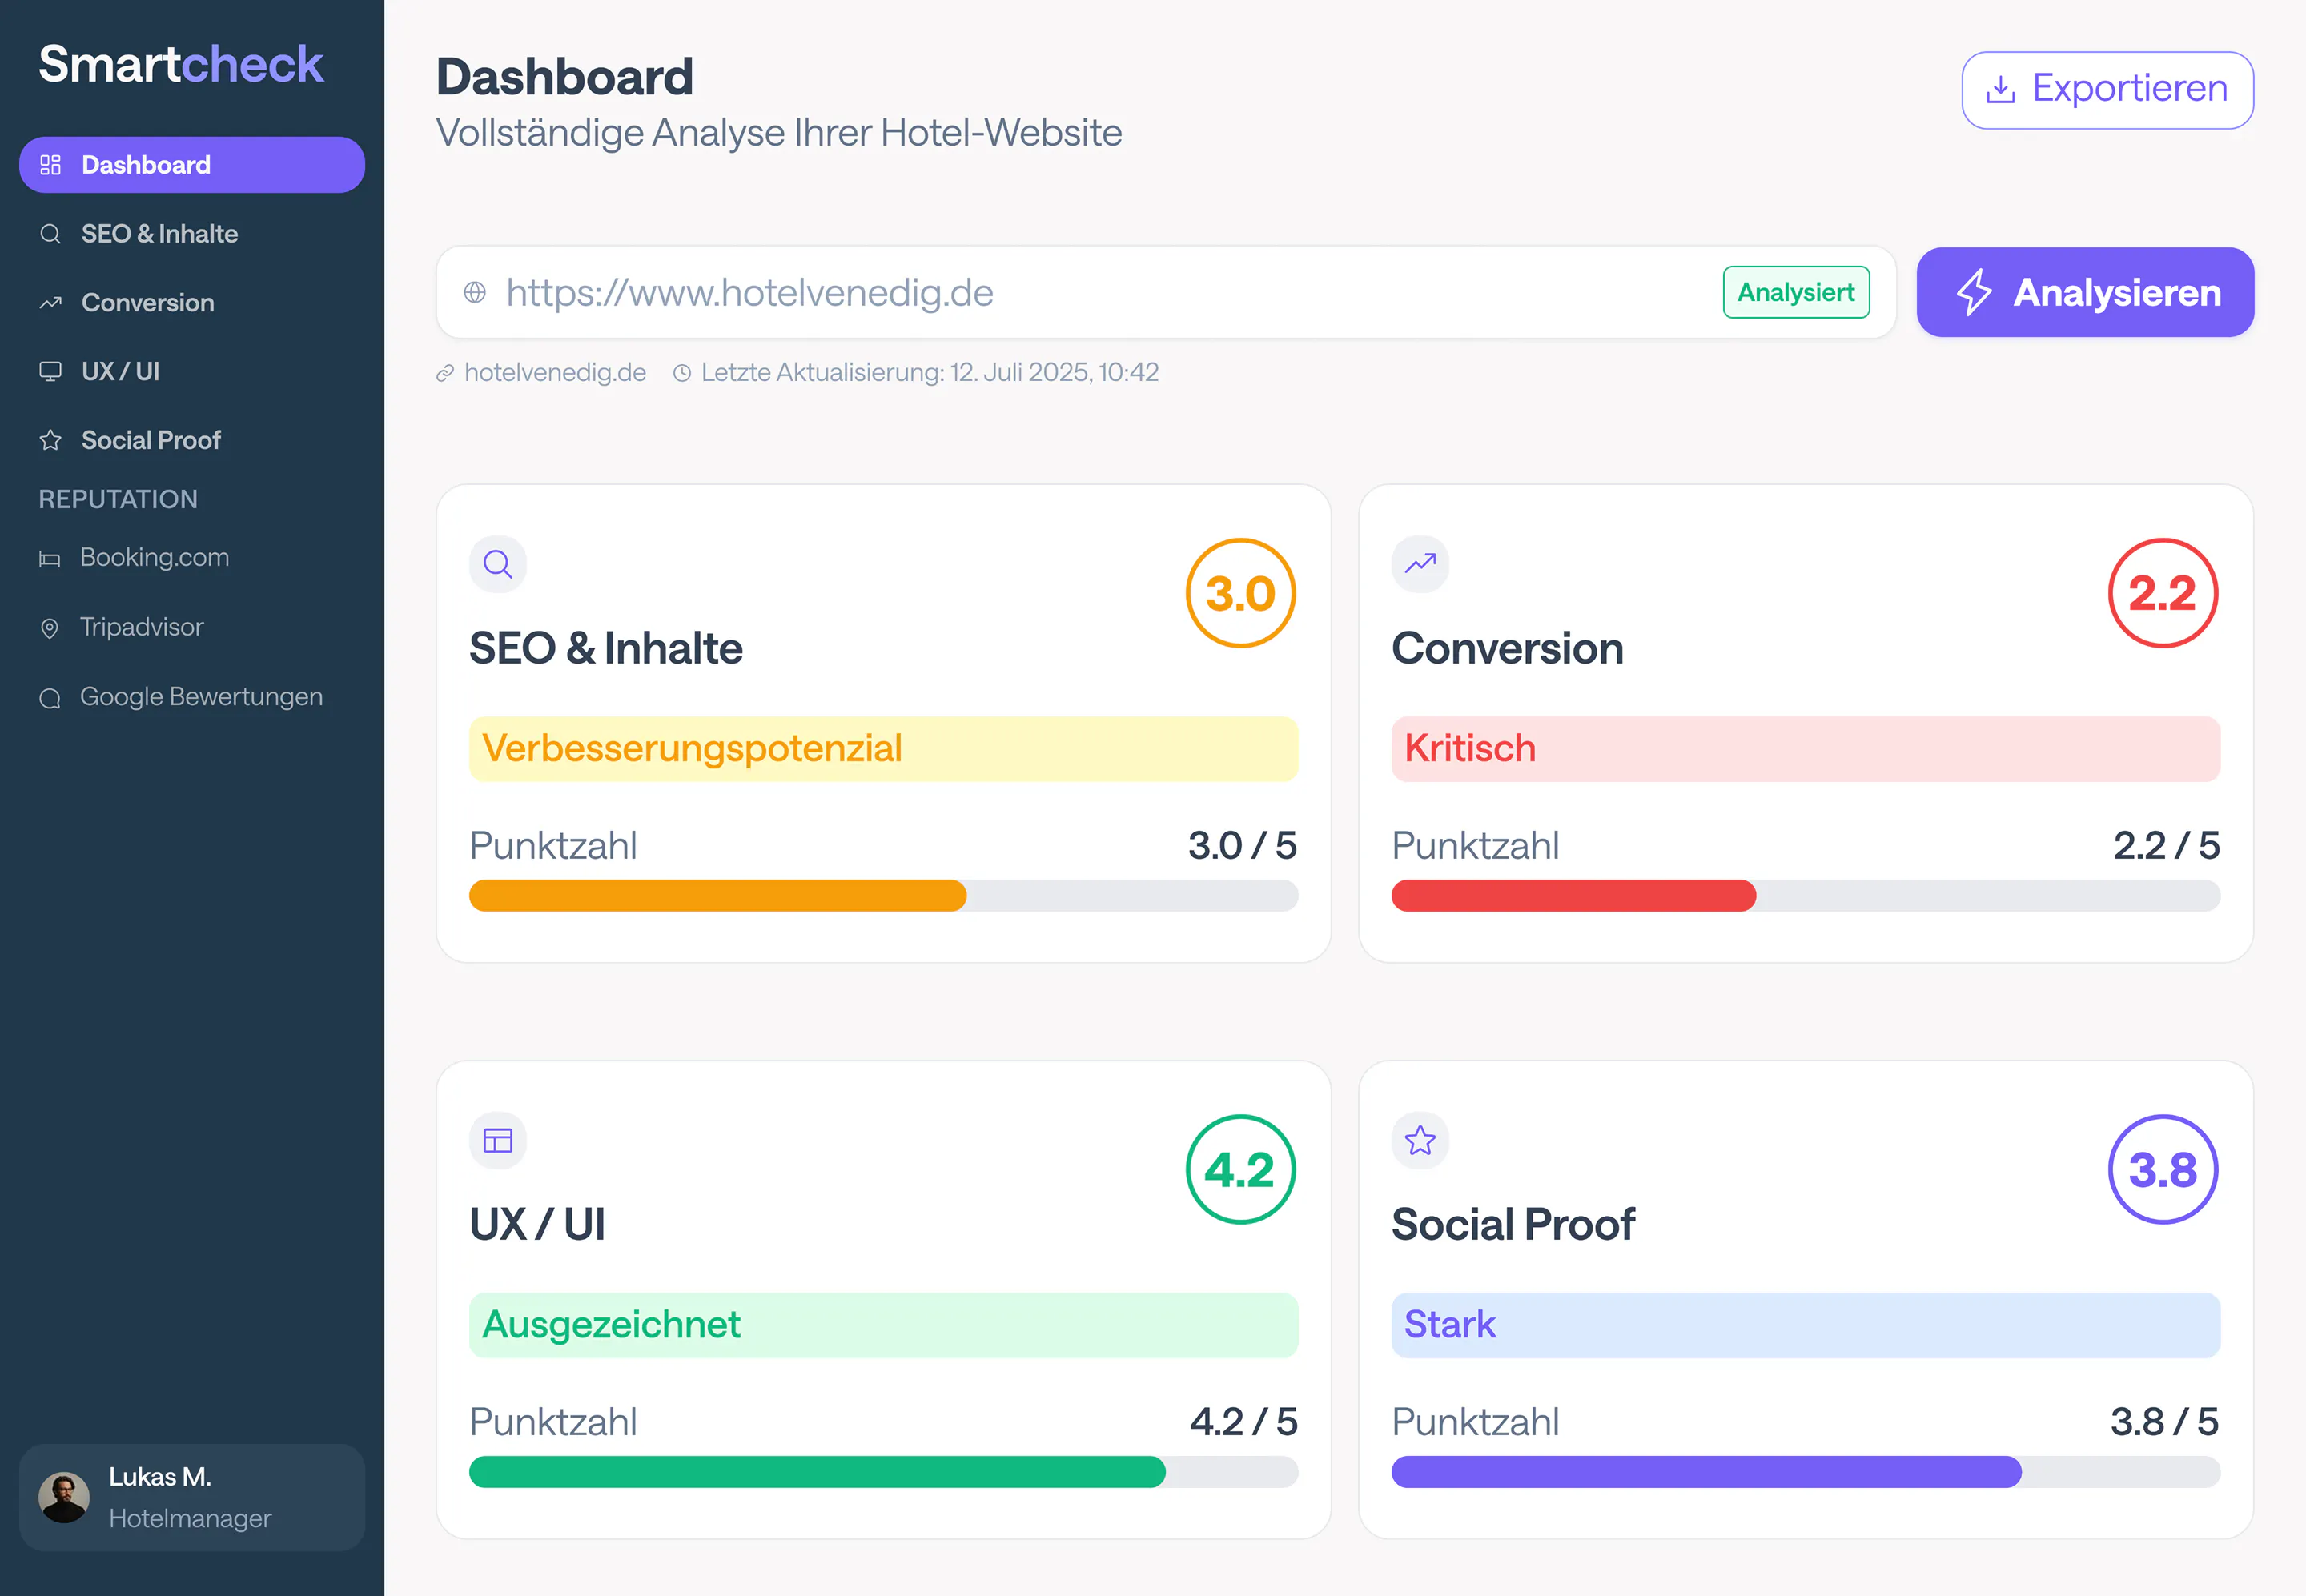
Task: Select the UX / UI sidebar item
Action: point(192,372)
